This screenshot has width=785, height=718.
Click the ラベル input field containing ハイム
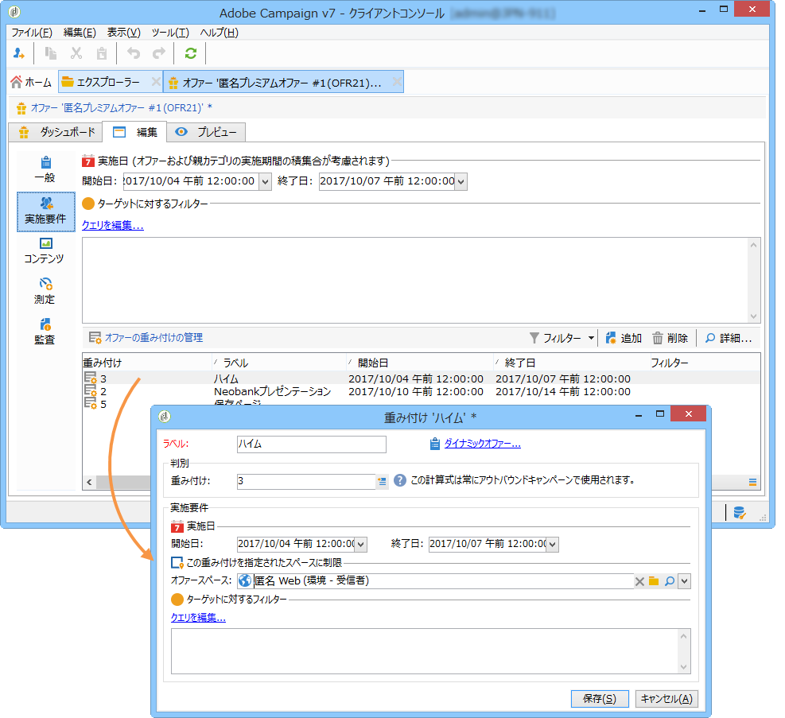tap(312, 444)
